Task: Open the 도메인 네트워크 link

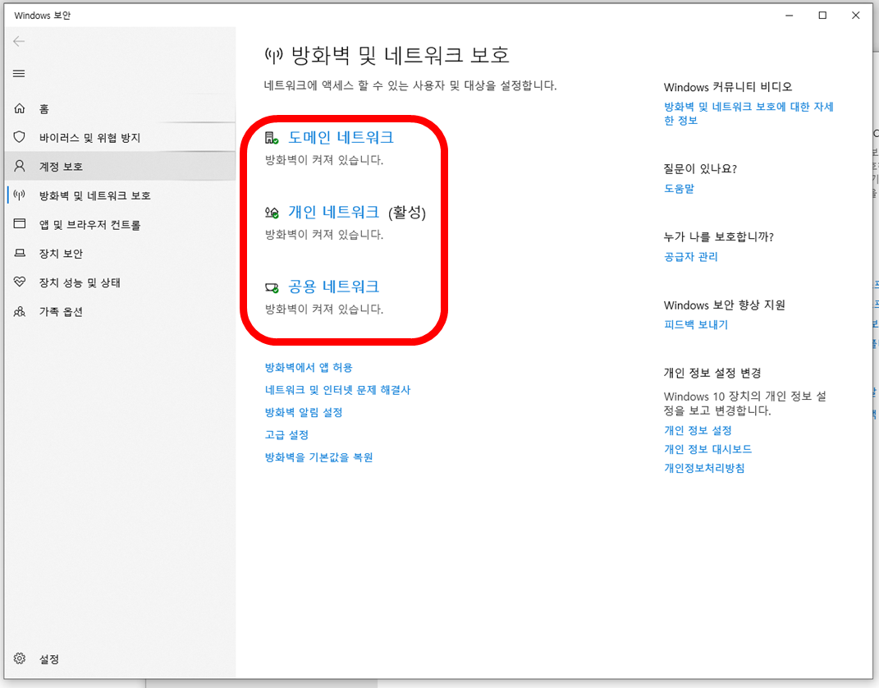Action: point(341,137)
